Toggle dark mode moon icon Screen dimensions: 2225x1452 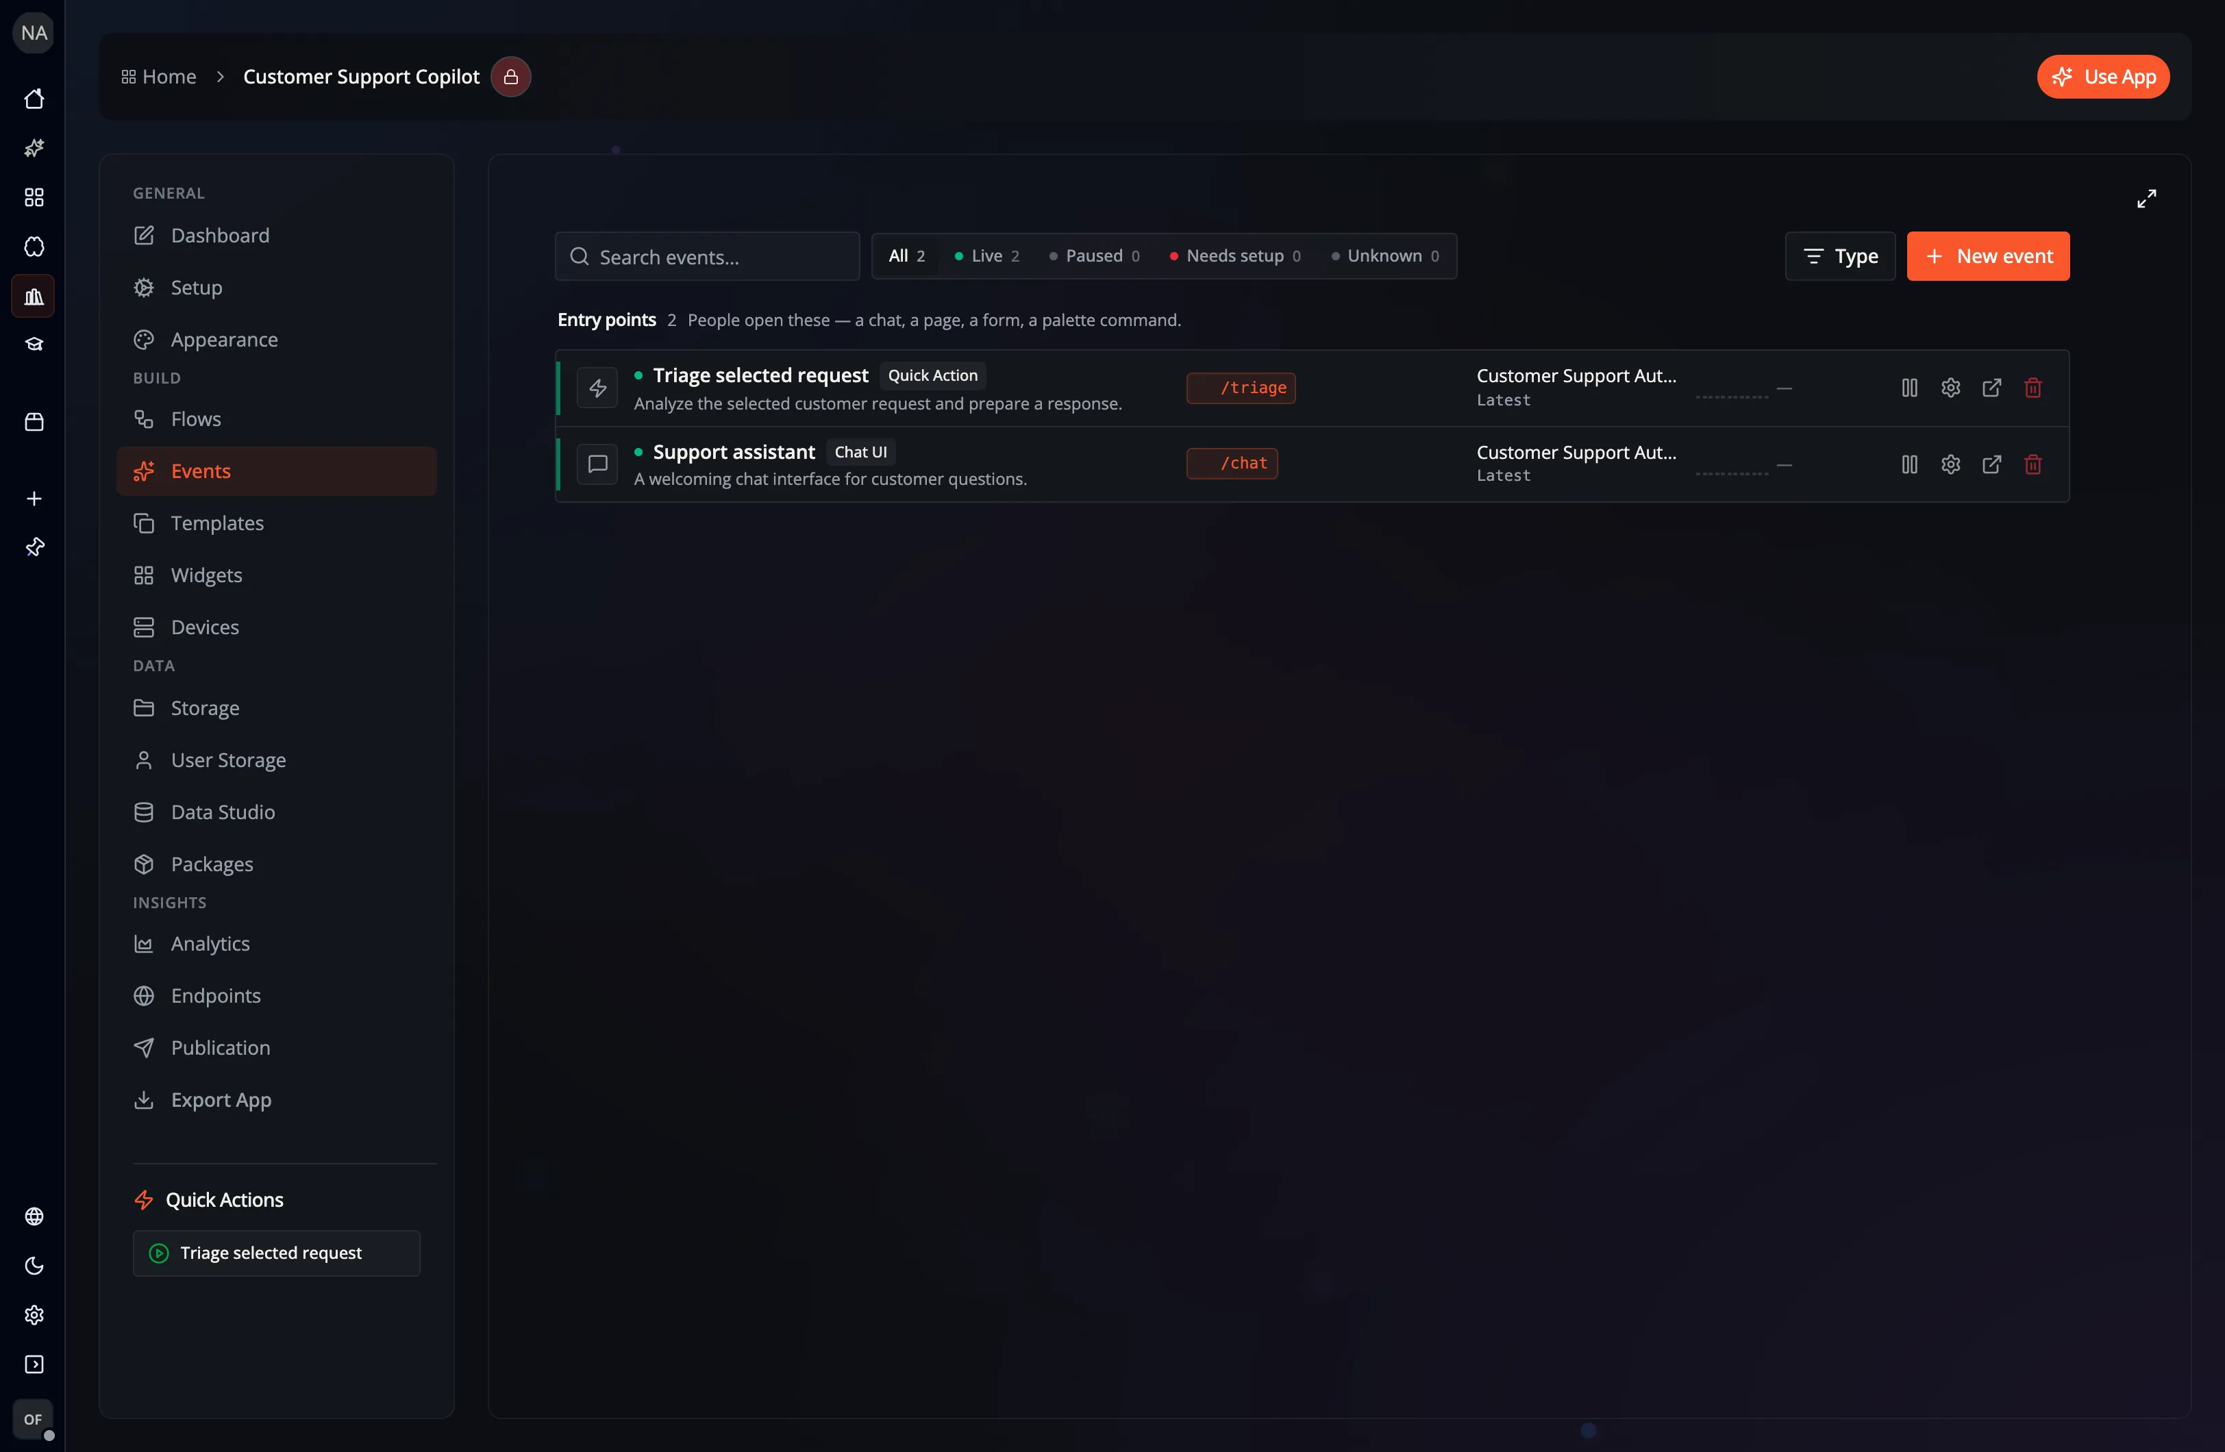click(x=34, y=1265)
